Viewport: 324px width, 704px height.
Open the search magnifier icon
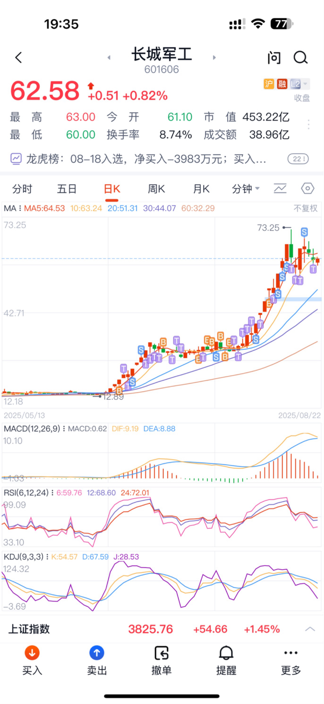300,57
